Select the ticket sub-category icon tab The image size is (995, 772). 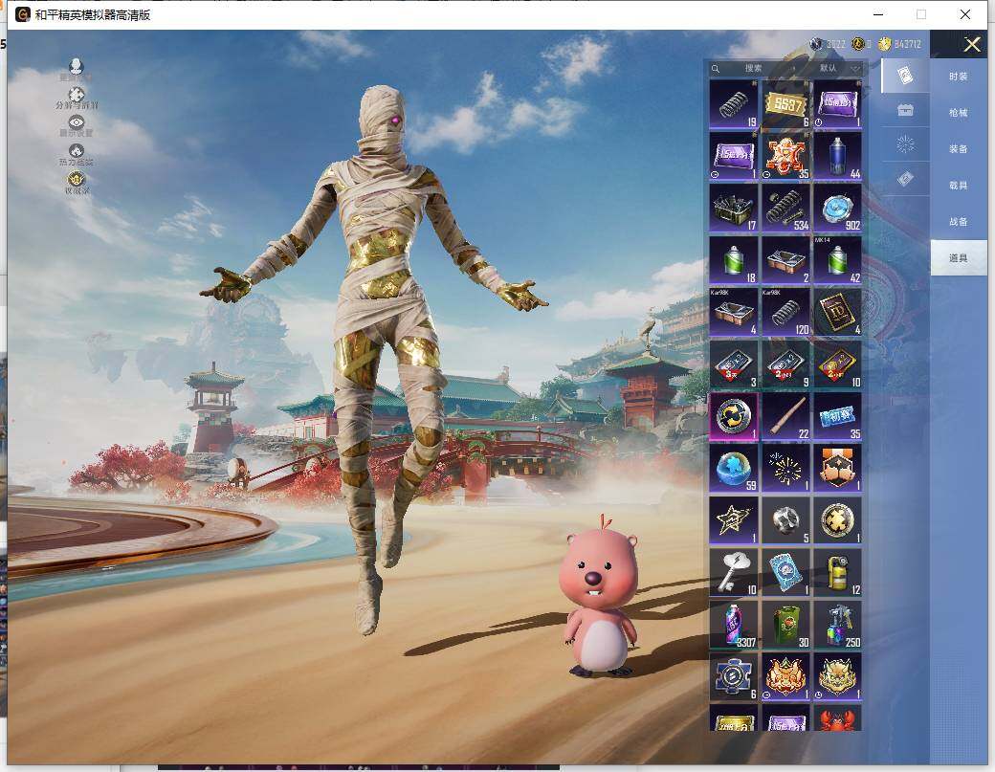click(x=905, y=179)
